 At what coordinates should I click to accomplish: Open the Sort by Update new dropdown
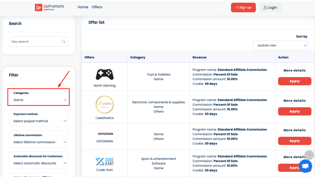click(280, 45)
